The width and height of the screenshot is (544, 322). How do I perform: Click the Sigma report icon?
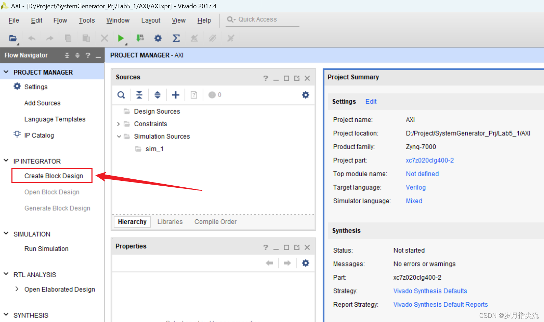[x=176, y=38]
